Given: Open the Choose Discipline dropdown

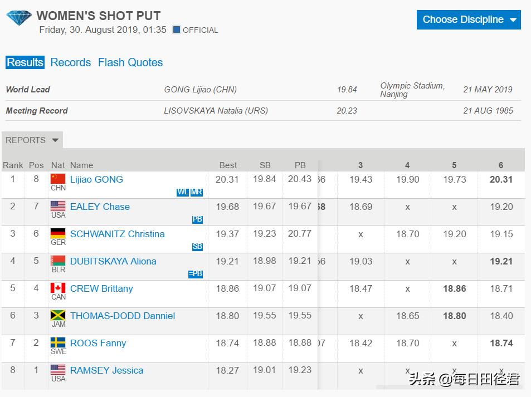Looking at the screenshot, I should (x=469, y=19).
